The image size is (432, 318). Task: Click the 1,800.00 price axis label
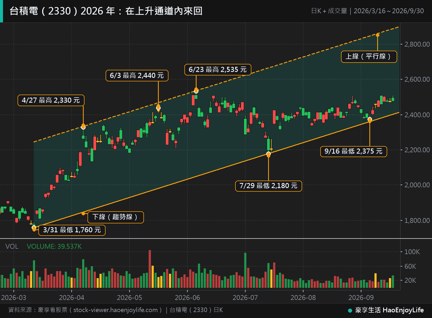click(x=417, y=220)
